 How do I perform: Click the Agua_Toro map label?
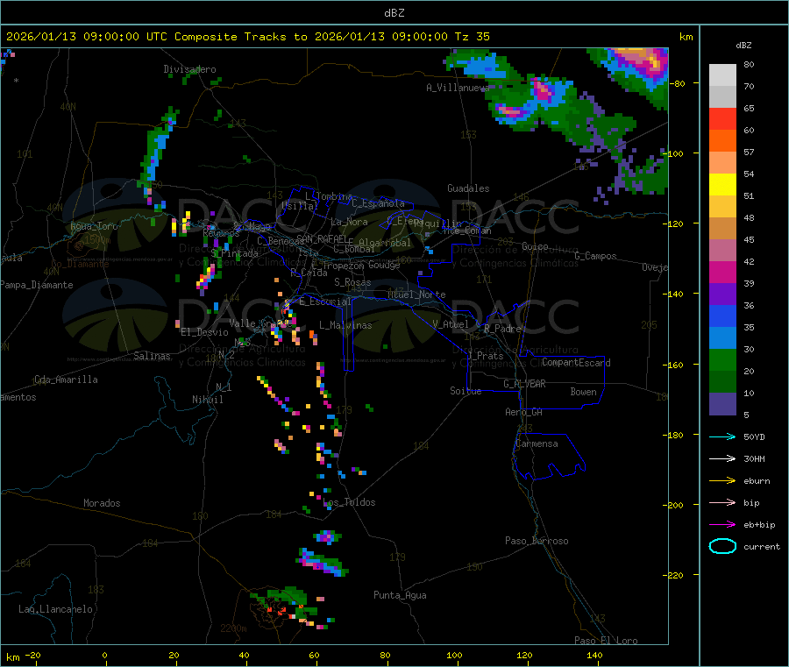pos(94,226)
